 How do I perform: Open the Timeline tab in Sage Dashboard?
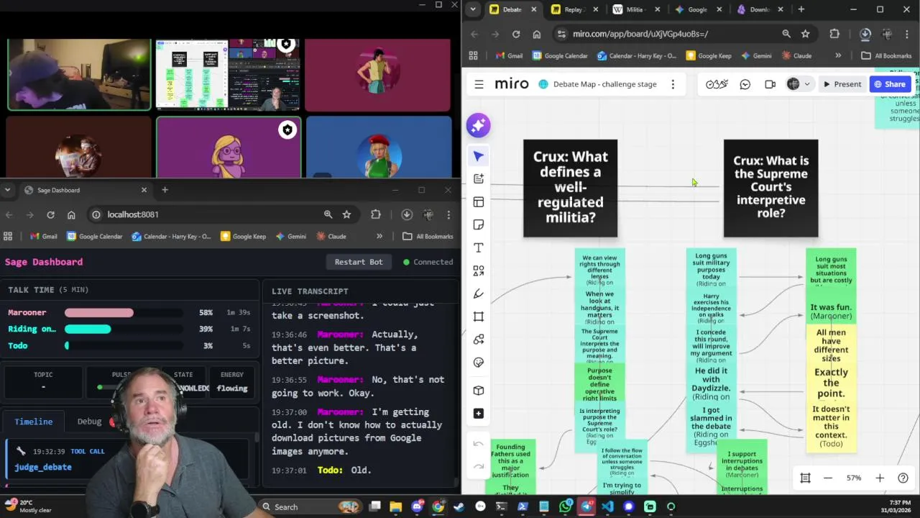pos(34,422)
